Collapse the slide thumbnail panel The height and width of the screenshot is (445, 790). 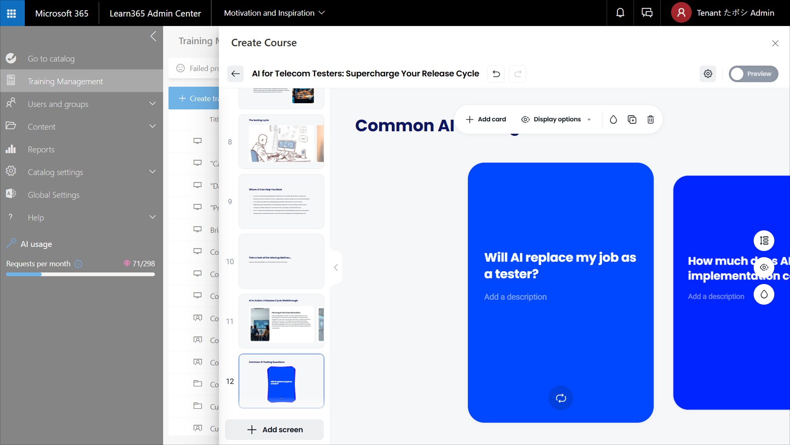point(336,267)
